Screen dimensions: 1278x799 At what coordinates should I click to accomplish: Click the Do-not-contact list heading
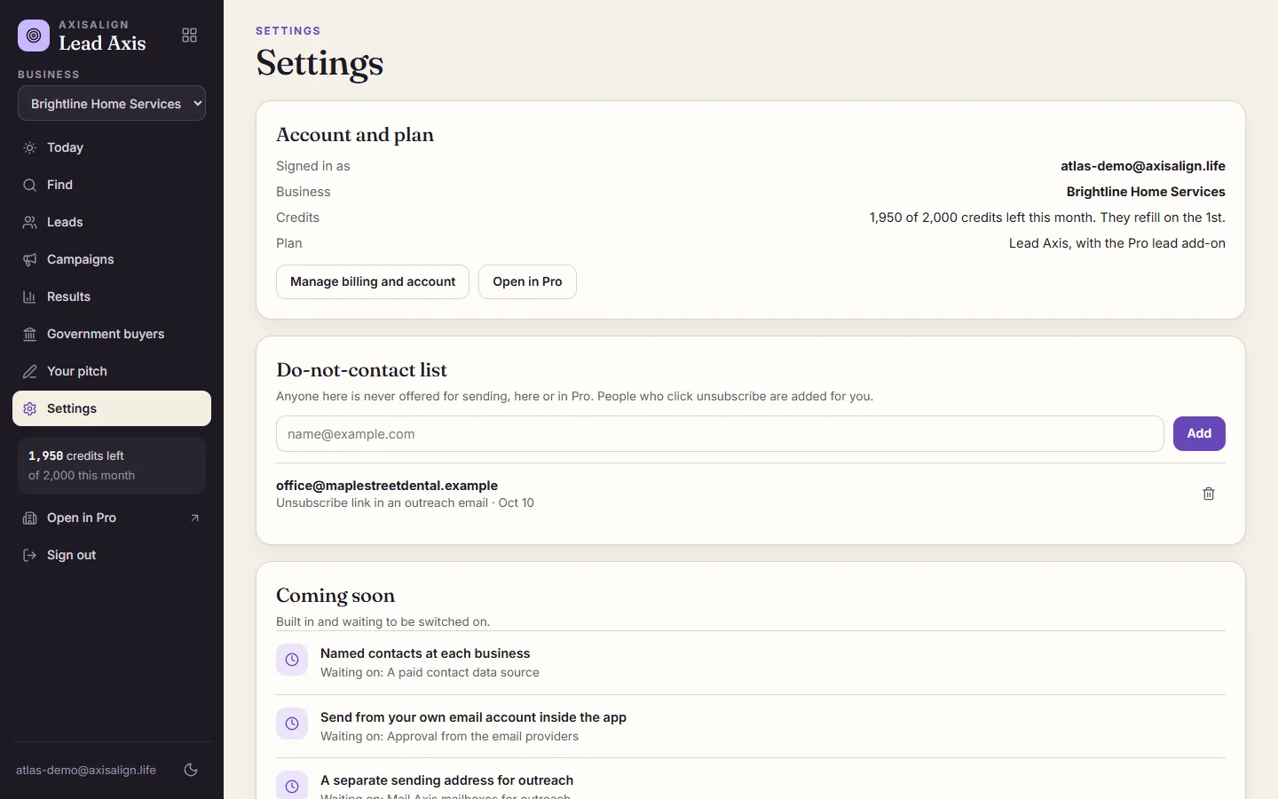click(361, 370)
